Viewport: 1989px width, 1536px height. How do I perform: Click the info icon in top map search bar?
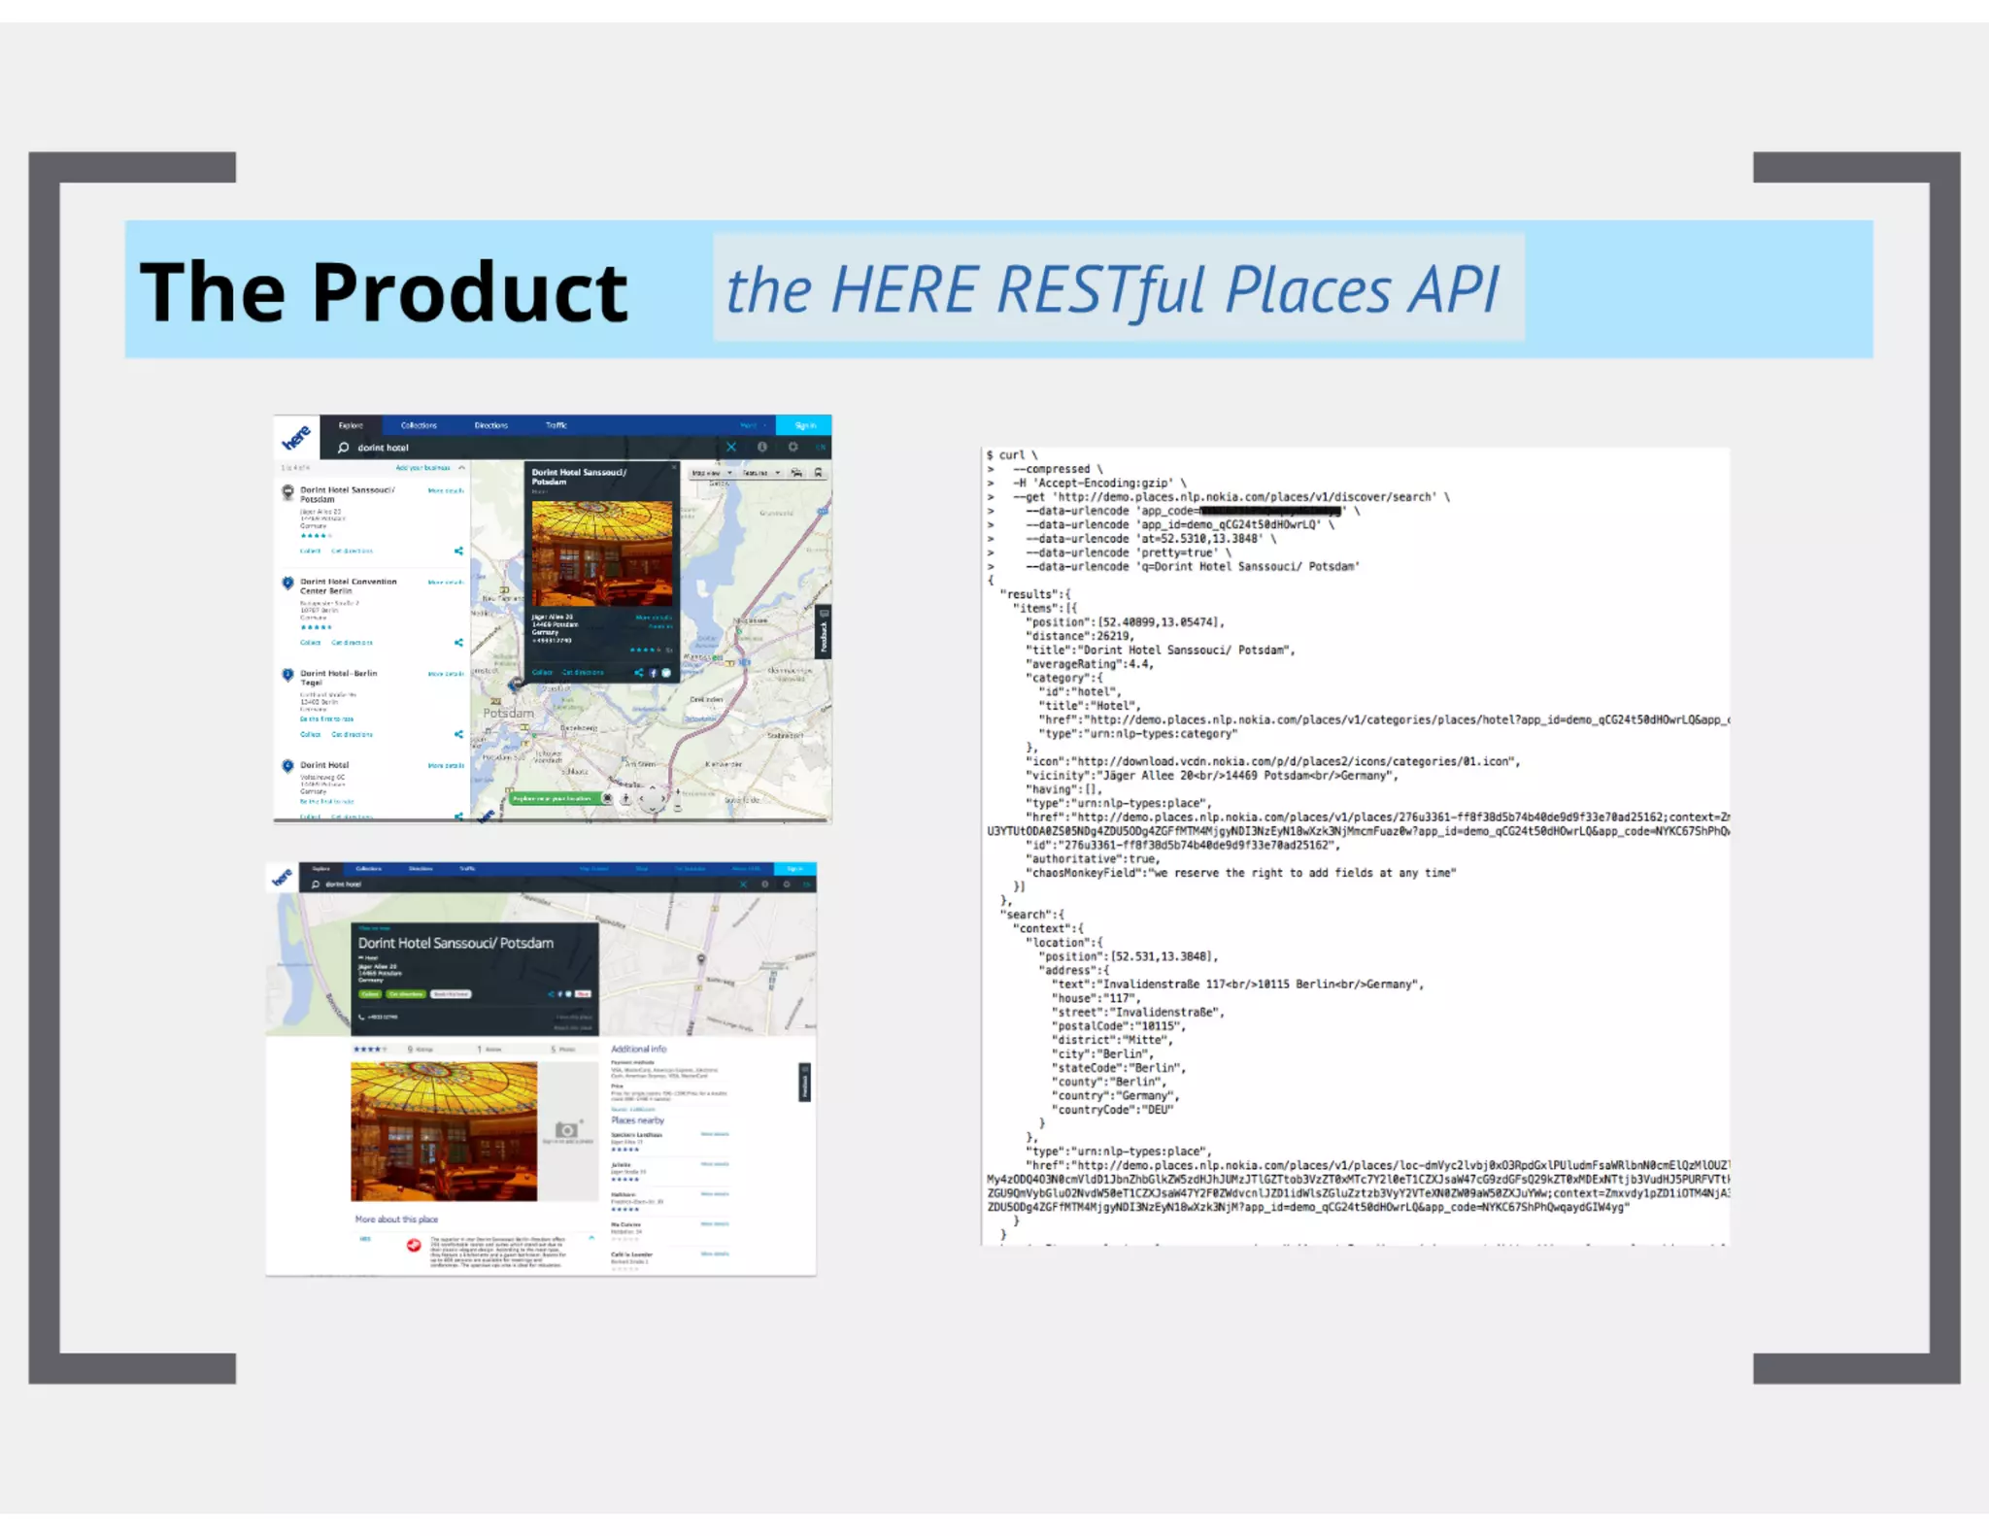coord(762,448)
